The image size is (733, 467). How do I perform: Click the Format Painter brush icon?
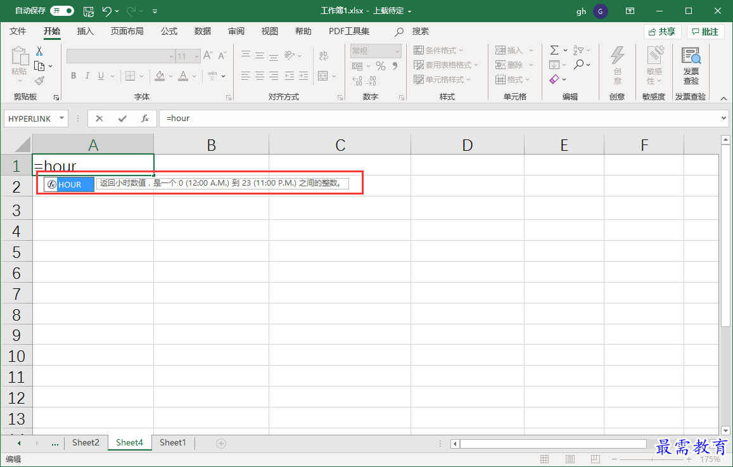39,81
